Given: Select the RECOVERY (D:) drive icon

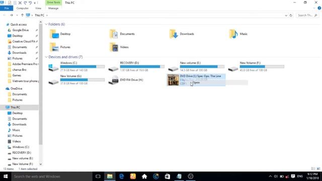Looking at the screenshot, I should click(x=113, y=68).
